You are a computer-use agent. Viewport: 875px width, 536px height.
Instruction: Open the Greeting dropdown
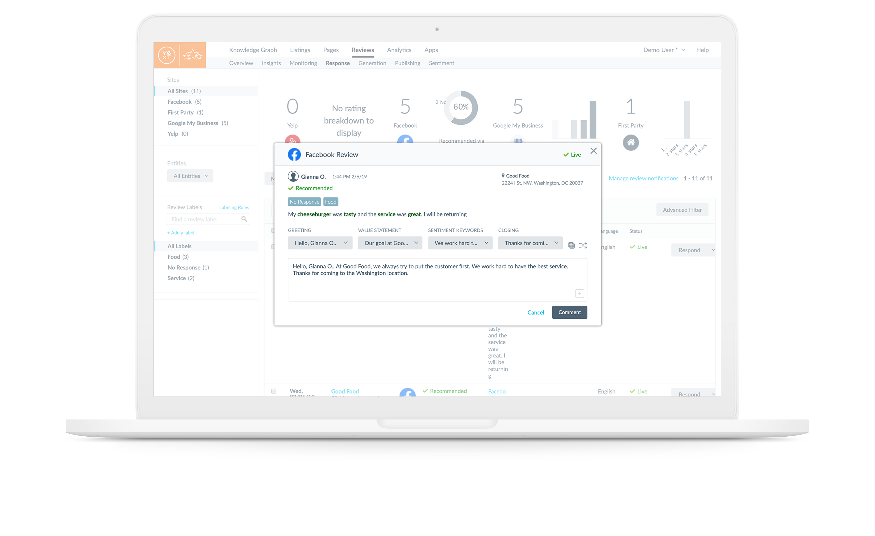tap(320, 243)
